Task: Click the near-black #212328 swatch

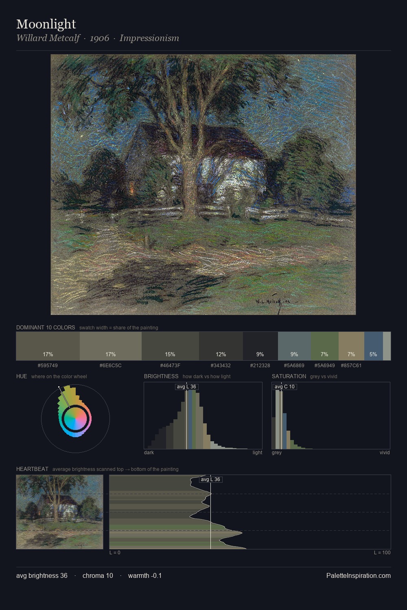Action: (x=260, y=346)
